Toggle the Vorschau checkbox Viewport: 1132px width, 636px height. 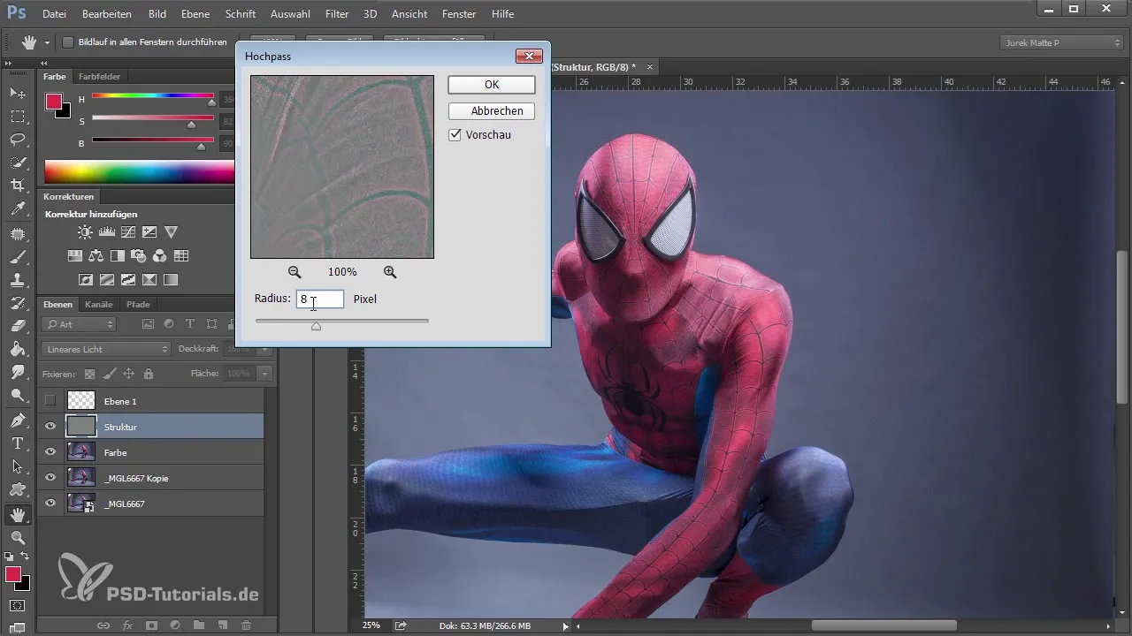(x=455, y=135)
